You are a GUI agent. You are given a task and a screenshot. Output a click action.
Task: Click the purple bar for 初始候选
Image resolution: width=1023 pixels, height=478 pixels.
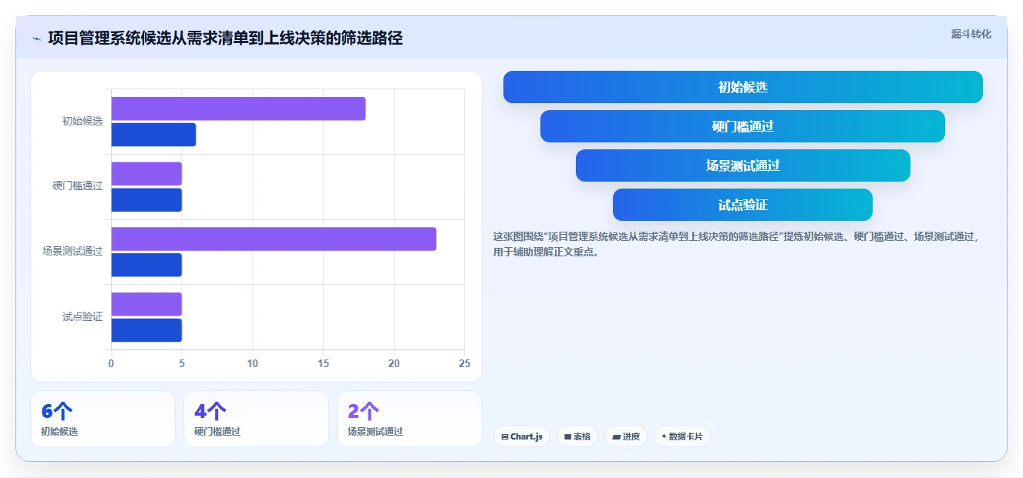[x=238, y=109]
